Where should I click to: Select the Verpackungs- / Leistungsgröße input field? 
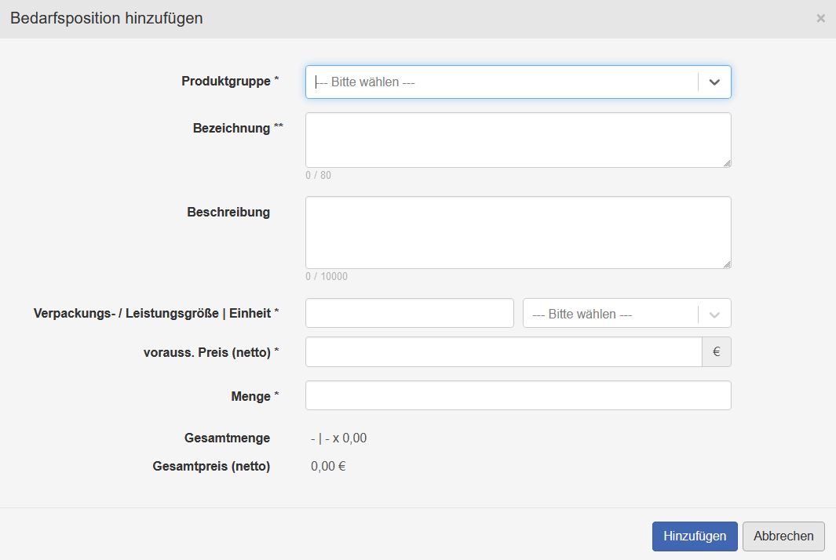(410, 312)
